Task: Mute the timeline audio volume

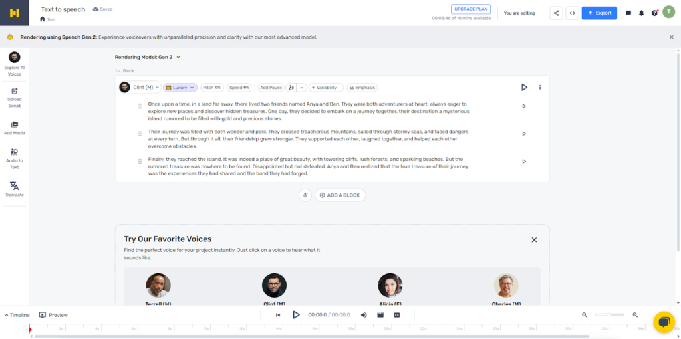Action: pos(364,315)
